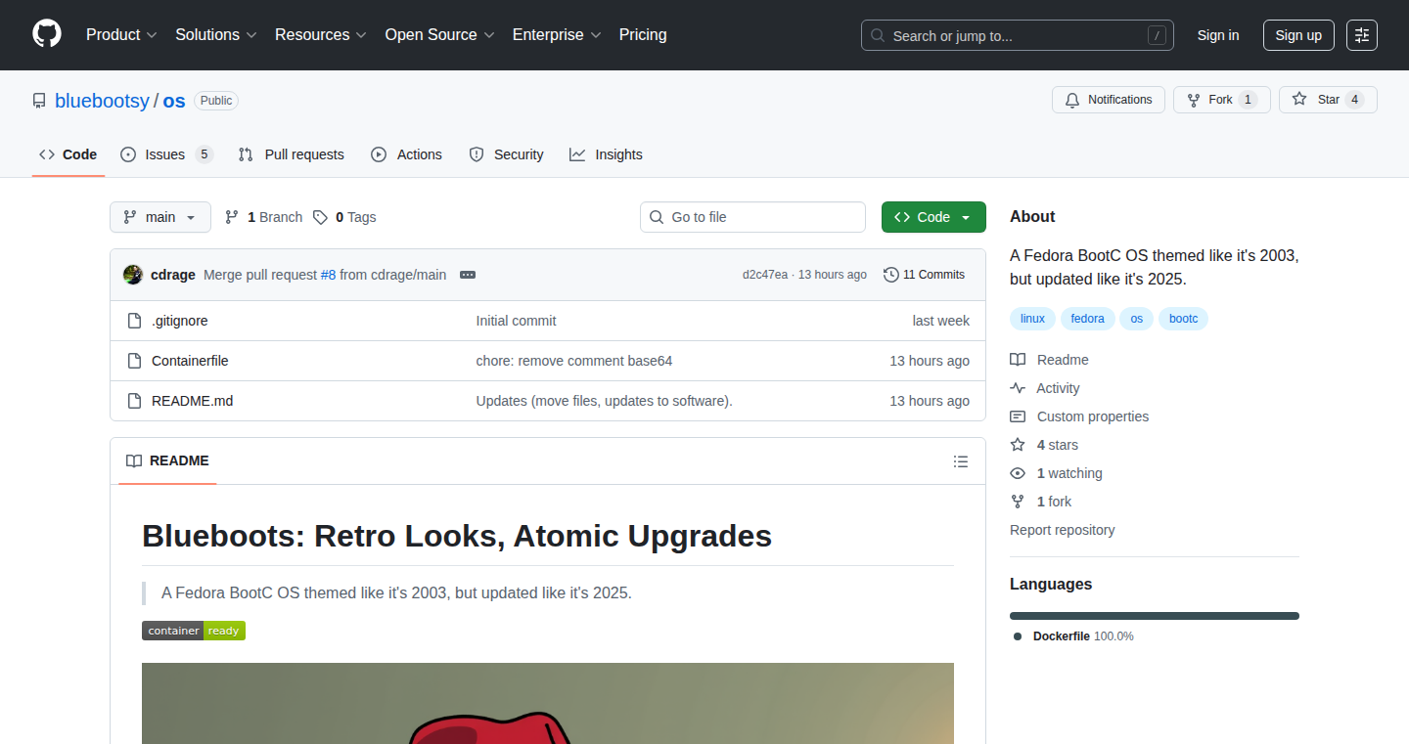Click the Report repository link
Viewport: 1409px width, 744px height.
(x=1063, y=530)
